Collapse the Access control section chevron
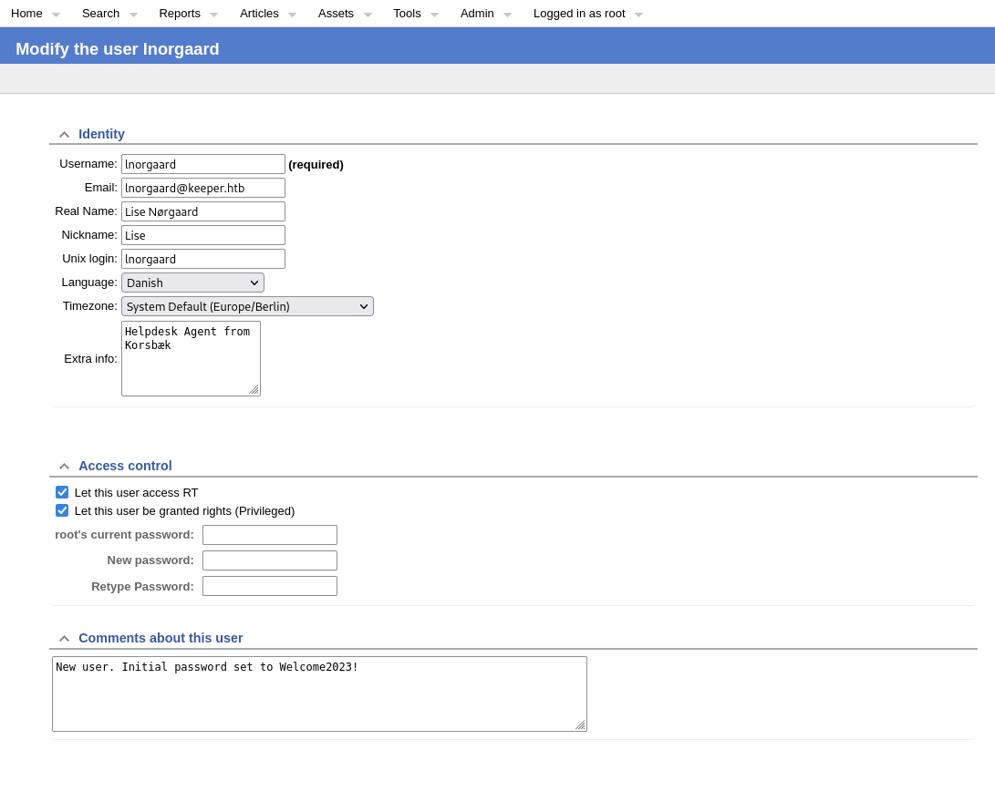Screen dimensions: 995x812 64,467
